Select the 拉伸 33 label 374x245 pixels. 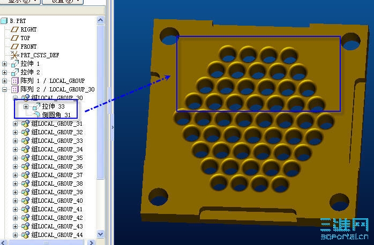pos(54,106)
